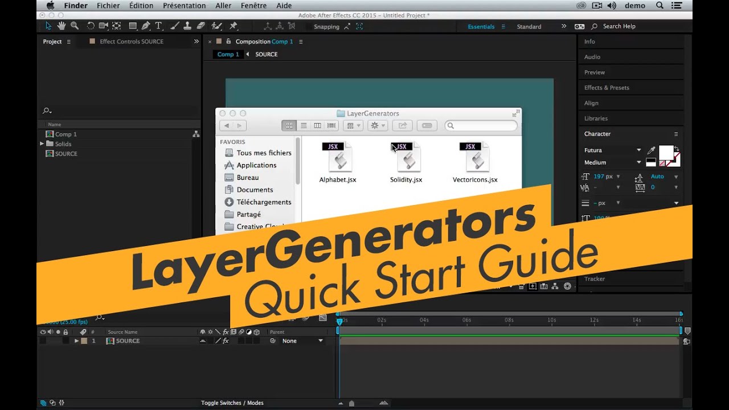Open the Auto leading dropdown
The image size is (729, 410).
click(x=676, y=177)
